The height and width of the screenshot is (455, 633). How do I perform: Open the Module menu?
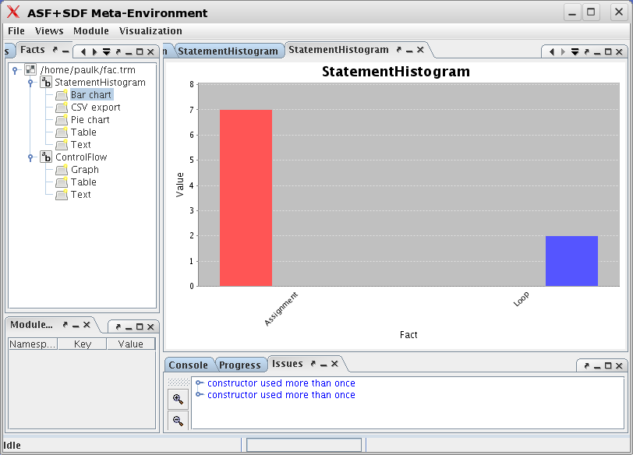point(91,31)
